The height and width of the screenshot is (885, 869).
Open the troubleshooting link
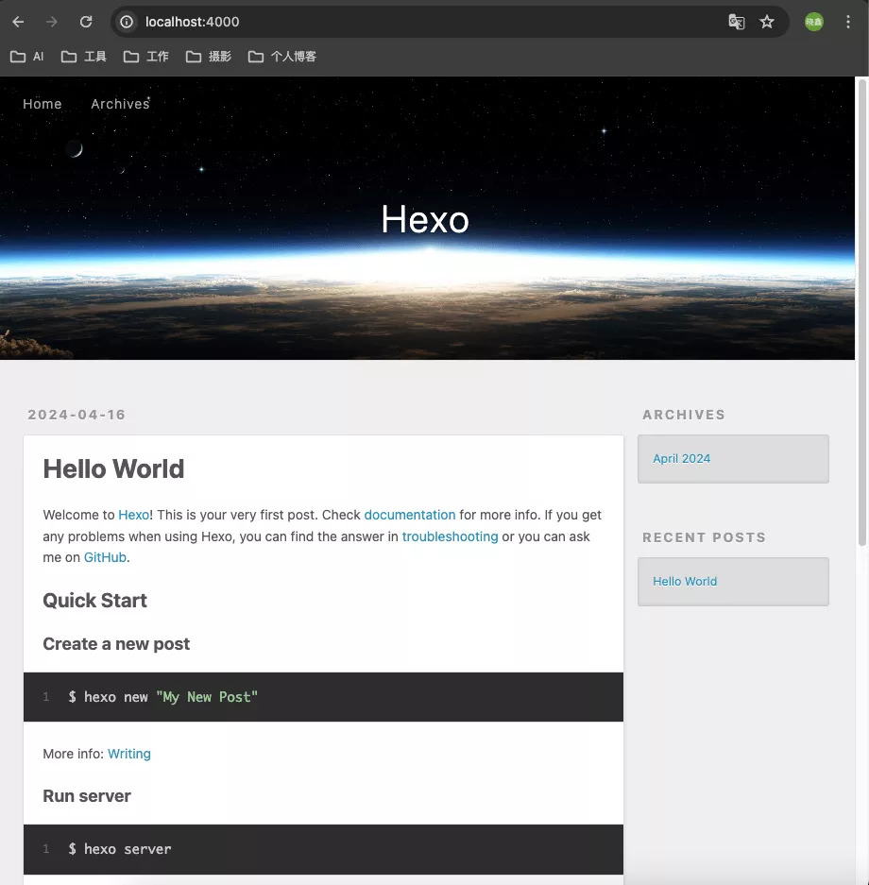click(451, 536)
